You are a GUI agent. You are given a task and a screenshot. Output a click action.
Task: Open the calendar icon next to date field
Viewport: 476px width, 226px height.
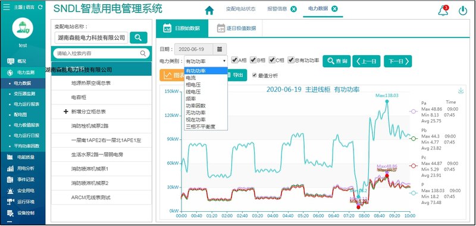220,49
